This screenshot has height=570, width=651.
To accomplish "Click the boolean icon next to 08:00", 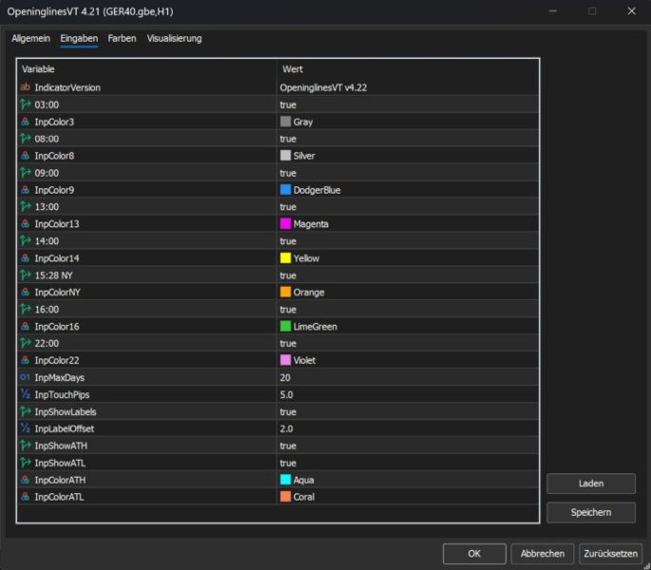I will 25,139.
